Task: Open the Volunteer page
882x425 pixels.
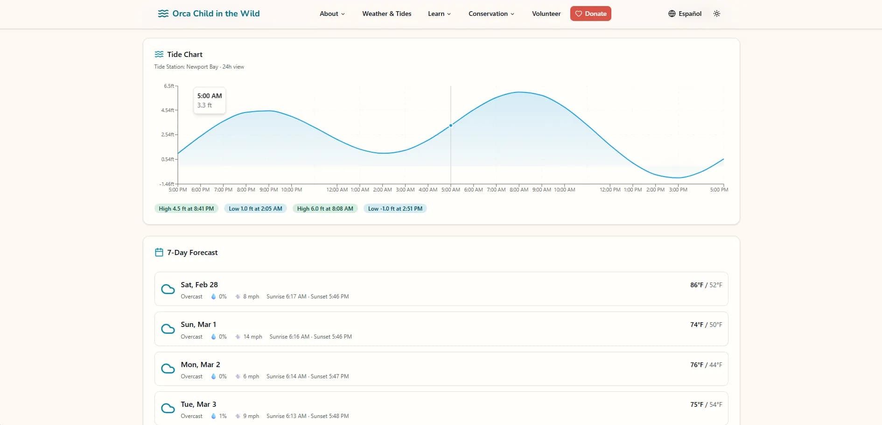Action: pyautogui.click(x=546, y=14)
